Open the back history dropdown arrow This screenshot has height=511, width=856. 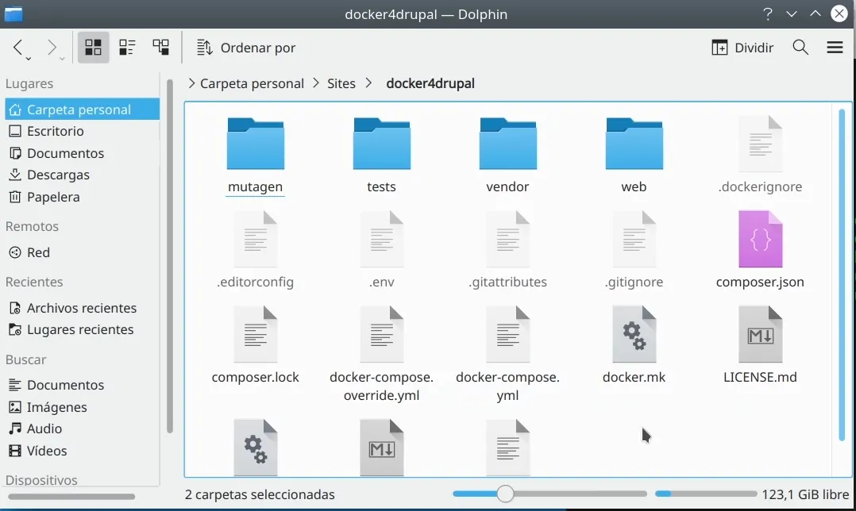29,59
